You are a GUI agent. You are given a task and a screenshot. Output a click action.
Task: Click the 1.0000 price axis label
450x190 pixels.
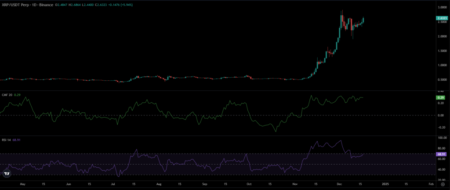click(442, 65)
